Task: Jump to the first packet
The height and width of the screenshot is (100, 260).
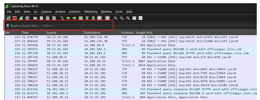Action: click(x=87, y=18)
